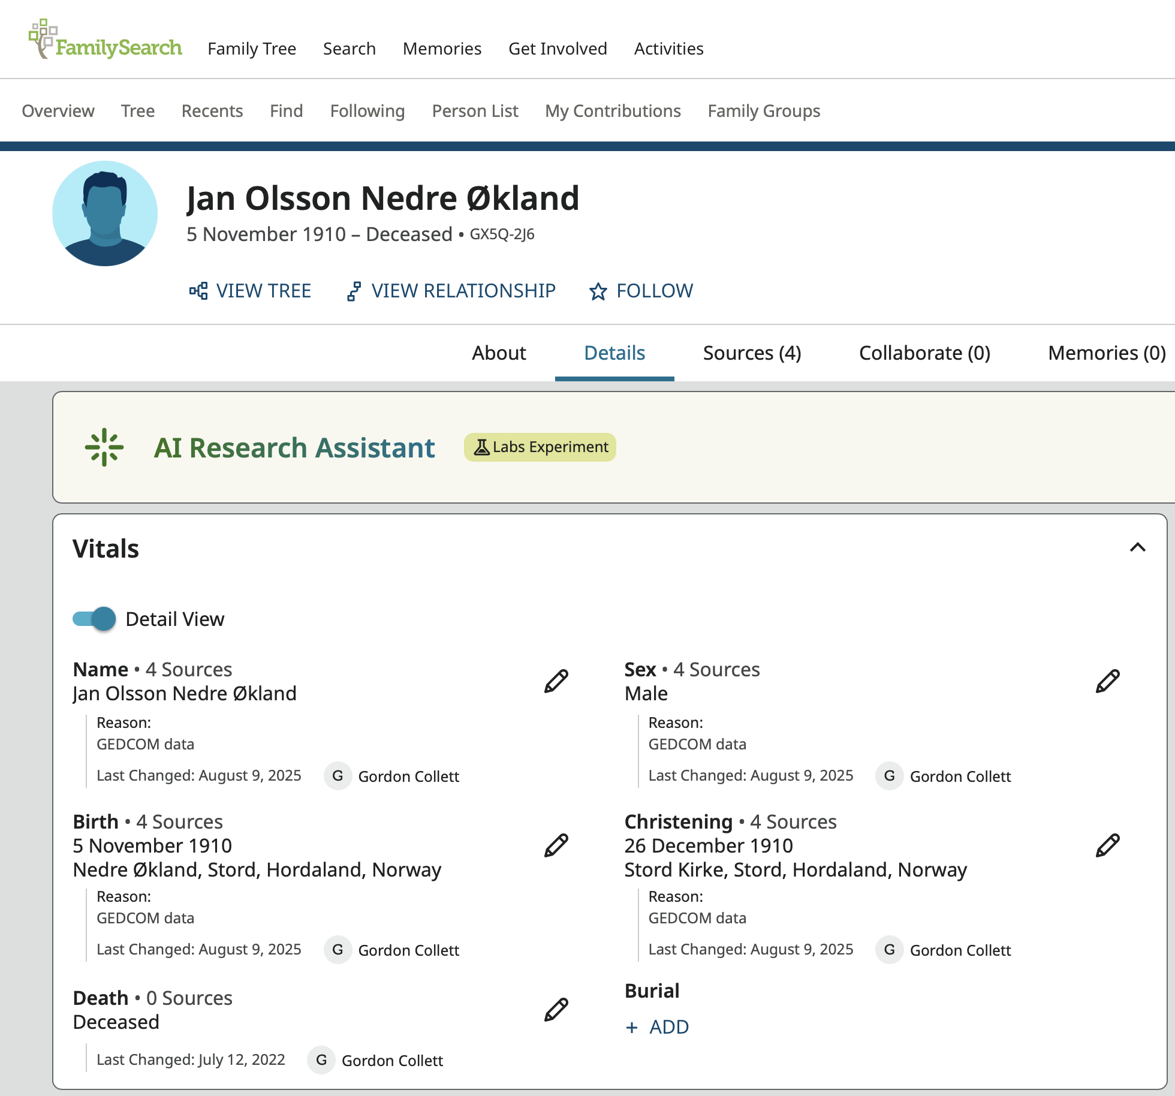
Task: Edit Christening details with pencil icon
Action: point(1107,845)
